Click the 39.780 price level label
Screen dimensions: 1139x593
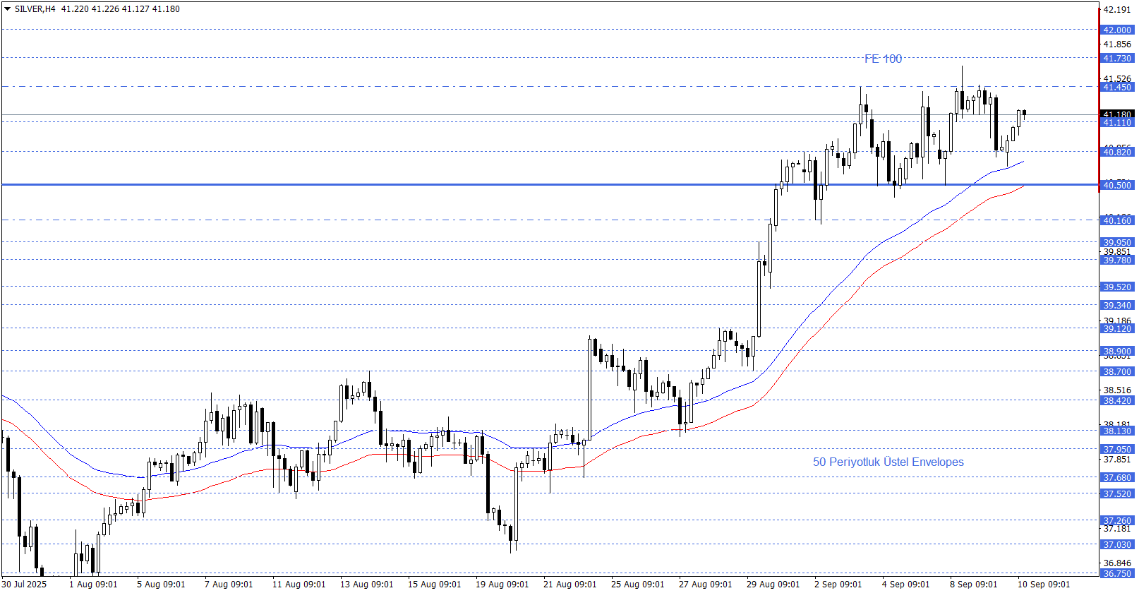[x=1117, y=260]
